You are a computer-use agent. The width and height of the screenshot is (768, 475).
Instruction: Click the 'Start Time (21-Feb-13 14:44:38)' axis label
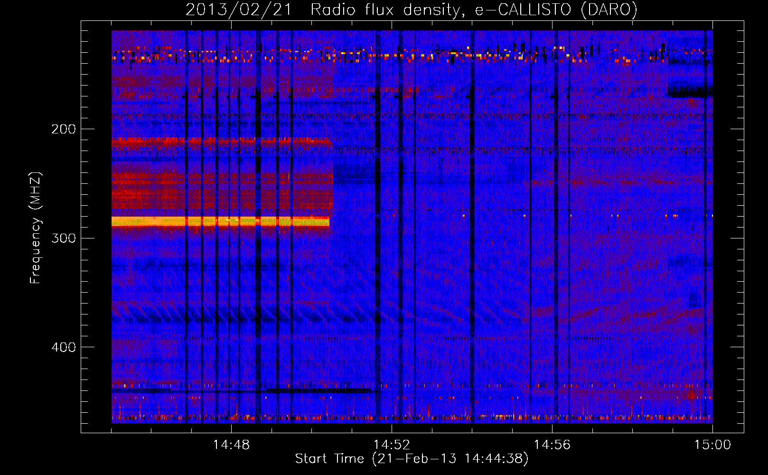pos(412,459)
